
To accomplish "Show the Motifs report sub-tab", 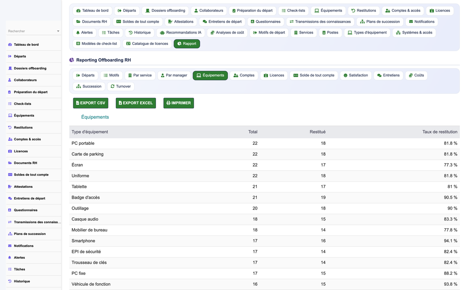I will (x=112, y=75).
